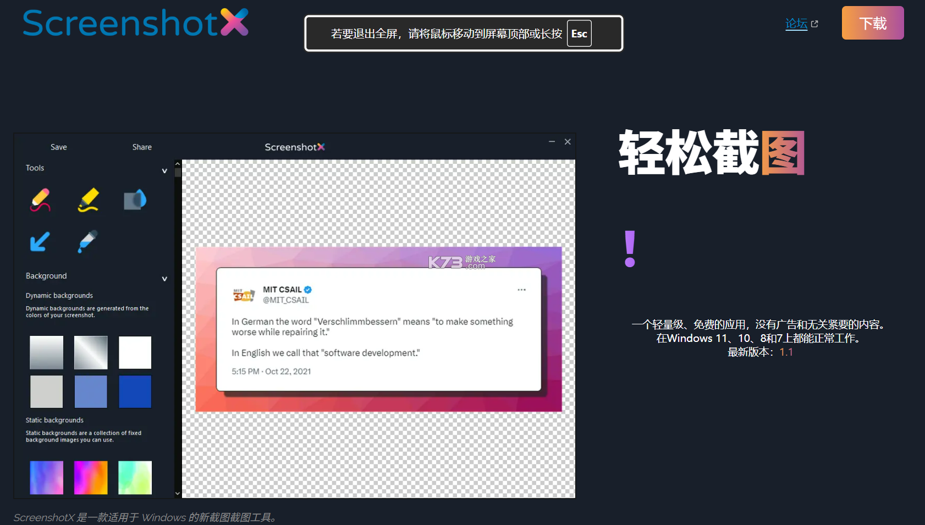Select the magenta-orange static background thumbnail
This screenshot has width=925, height=525.
pos(91,477)
